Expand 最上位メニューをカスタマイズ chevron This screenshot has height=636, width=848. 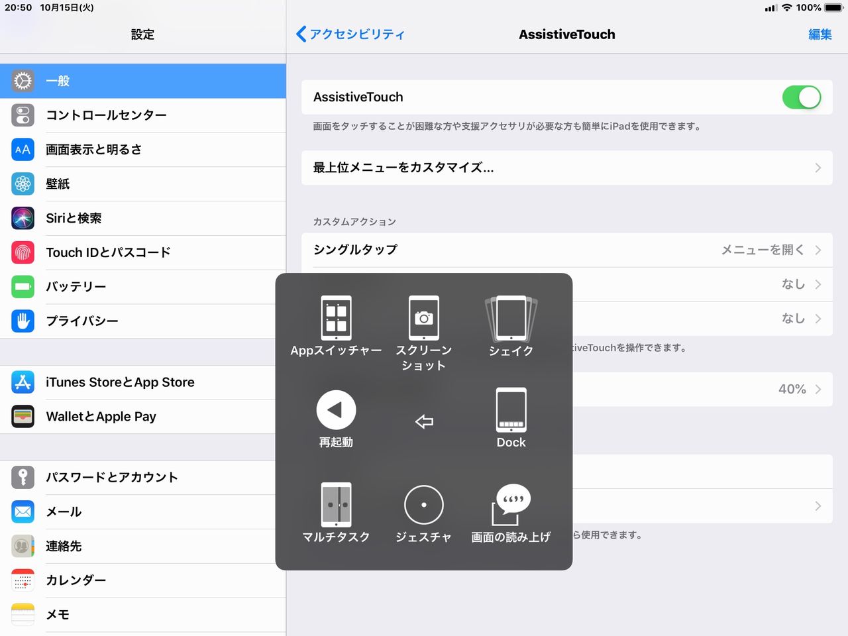pos(818,168)
